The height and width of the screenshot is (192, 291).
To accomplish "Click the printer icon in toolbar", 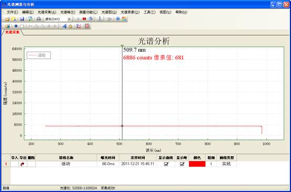I will click(x=38, y=19).
